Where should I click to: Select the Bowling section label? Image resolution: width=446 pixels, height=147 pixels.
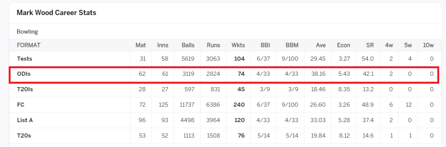tap(27, 32)
